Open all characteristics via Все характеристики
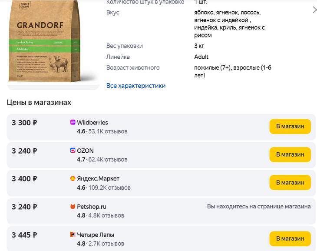 coord(136,86)
